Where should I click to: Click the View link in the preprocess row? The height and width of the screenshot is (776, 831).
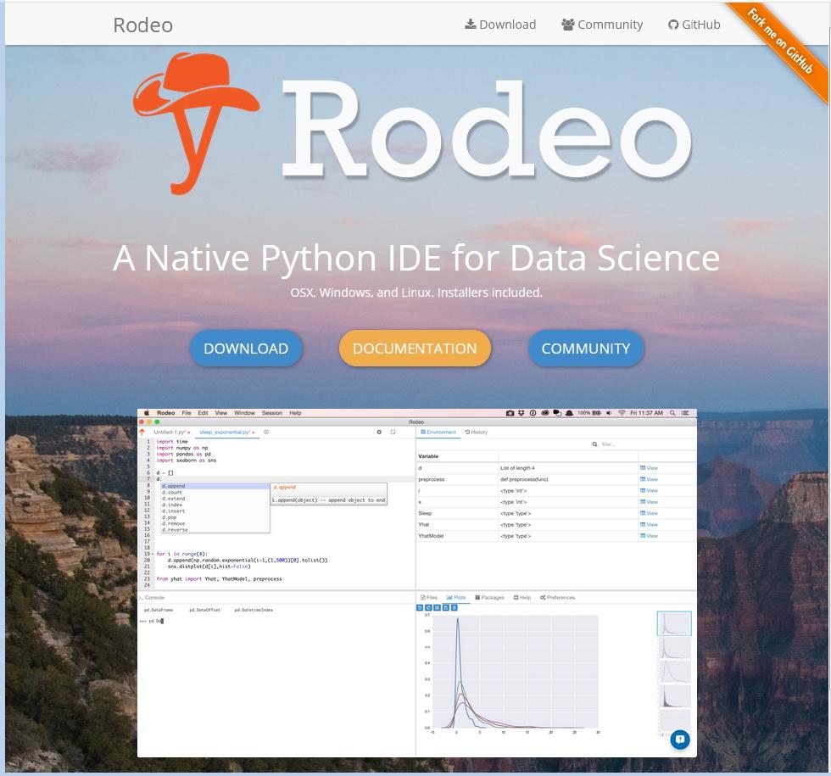tap(650, 479)
